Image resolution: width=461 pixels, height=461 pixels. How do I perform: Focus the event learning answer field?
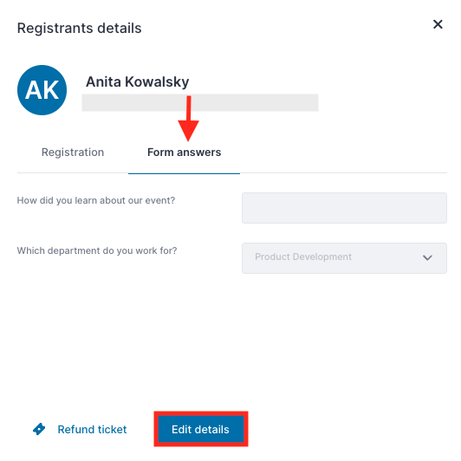[344, 208]
